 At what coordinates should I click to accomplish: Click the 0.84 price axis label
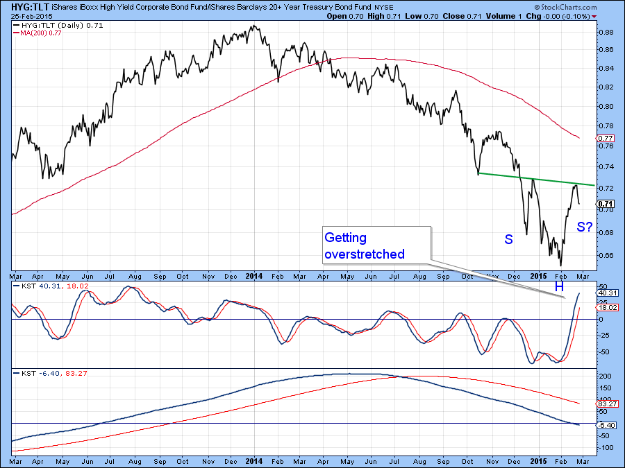pos(606,69)
